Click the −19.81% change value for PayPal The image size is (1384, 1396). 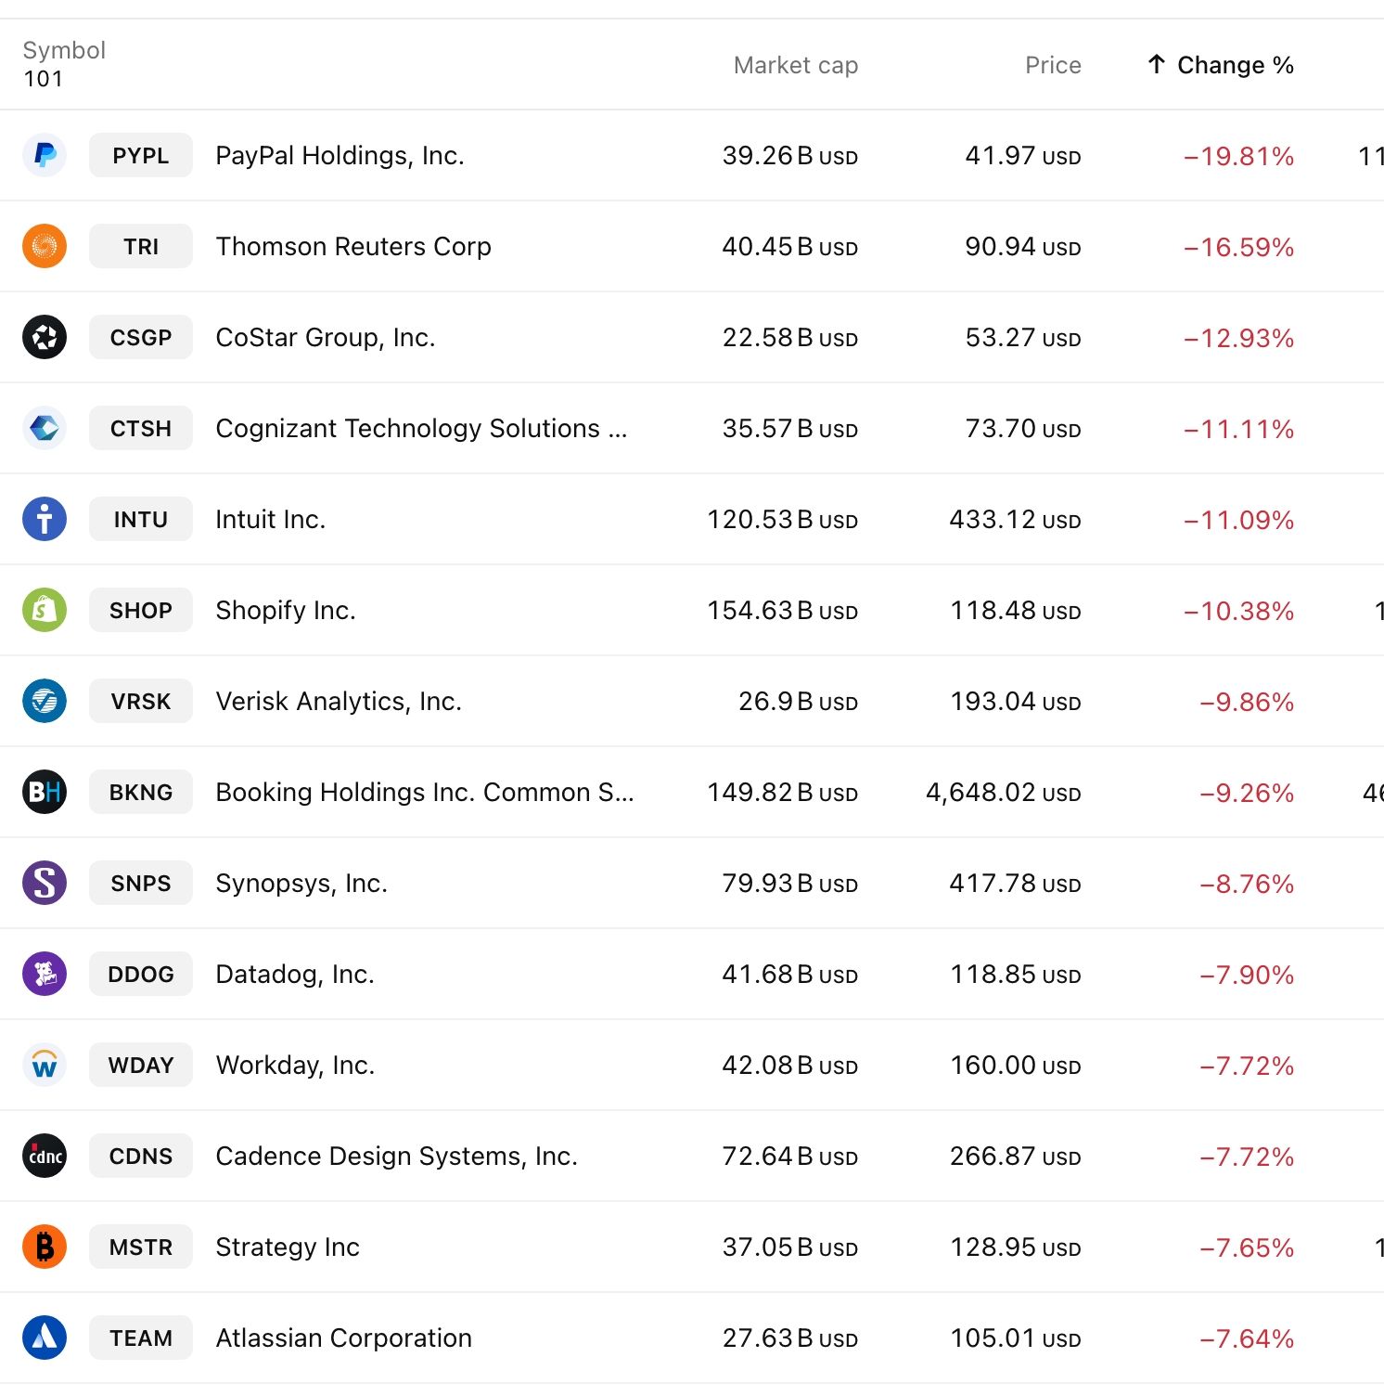coord(1239,155)
